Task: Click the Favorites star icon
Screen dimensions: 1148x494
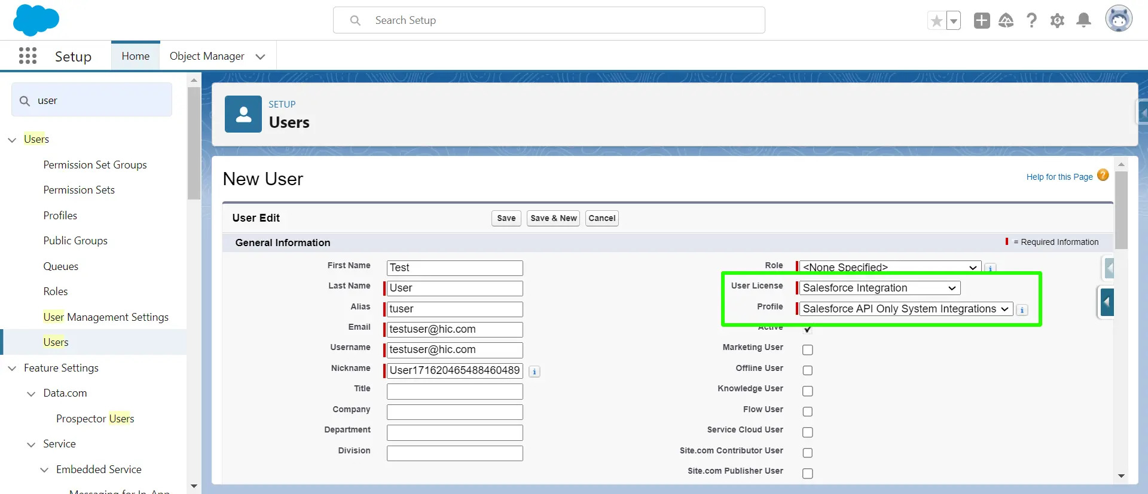Action: [x=936, y=21]
